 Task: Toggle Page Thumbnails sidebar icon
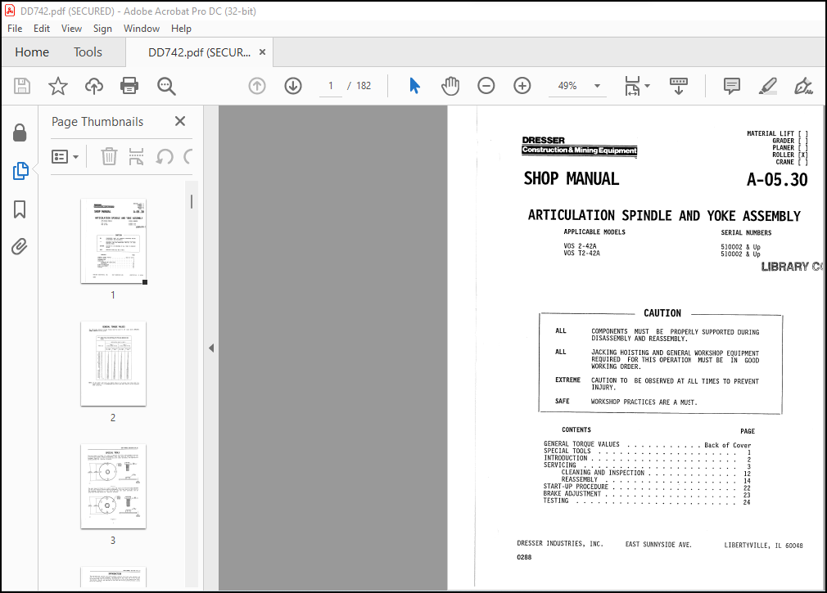(20, 171)
